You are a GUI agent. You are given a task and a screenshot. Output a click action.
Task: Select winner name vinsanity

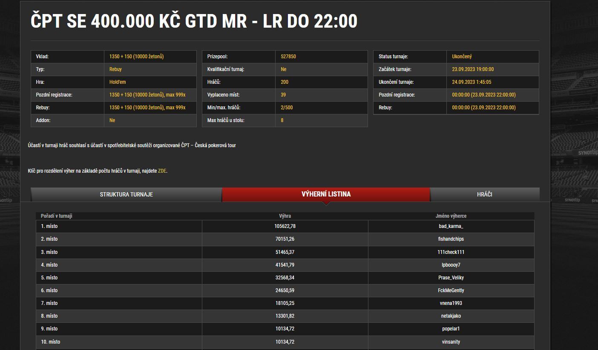[451, 342]
